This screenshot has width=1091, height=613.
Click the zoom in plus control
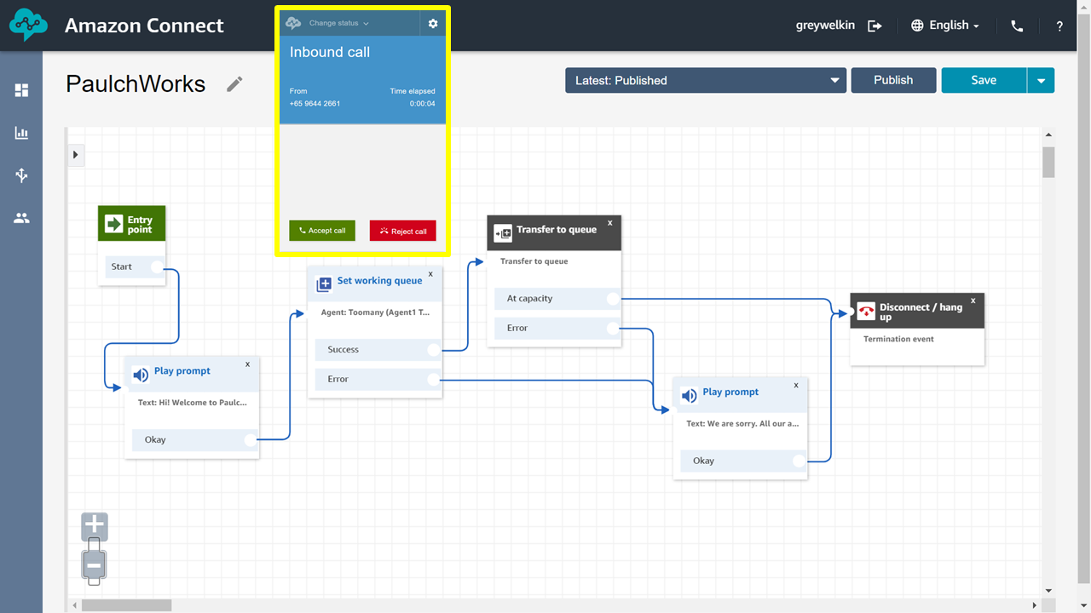pos(95,524)
